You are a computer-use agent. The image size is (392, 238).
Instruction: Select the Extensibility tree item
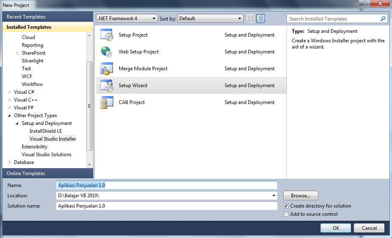click(35, 147)
